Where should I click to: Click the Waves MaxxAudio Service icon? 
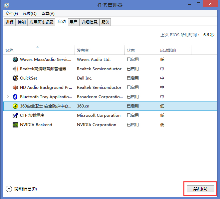15,60
